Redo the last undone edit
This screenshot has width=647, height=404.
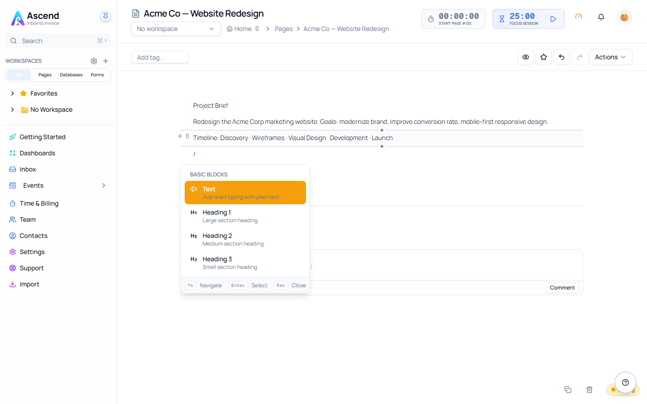coord(580,57)
